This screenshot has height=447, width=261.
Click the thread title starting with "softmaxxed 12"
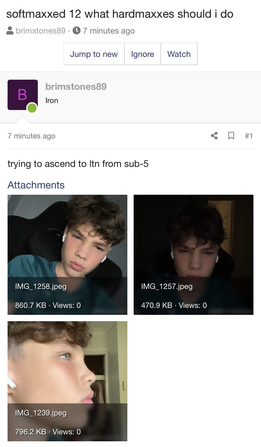(x=120, y=14)
